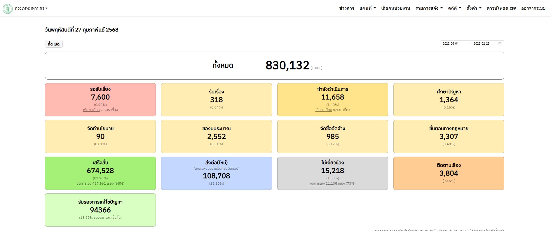Open the แผนที่ dropdown menu
551x231 pixels.
click(367, 8)
